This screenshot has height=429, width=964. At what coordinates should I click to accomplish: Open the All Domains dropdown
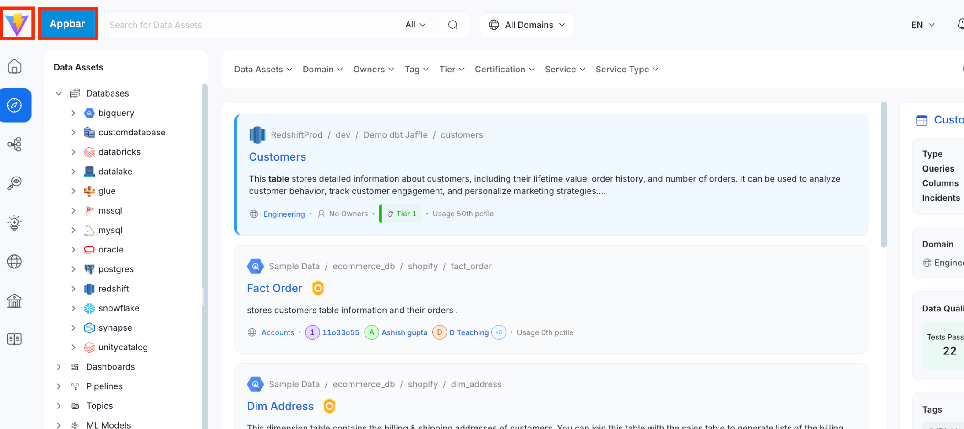click(527, 25)
